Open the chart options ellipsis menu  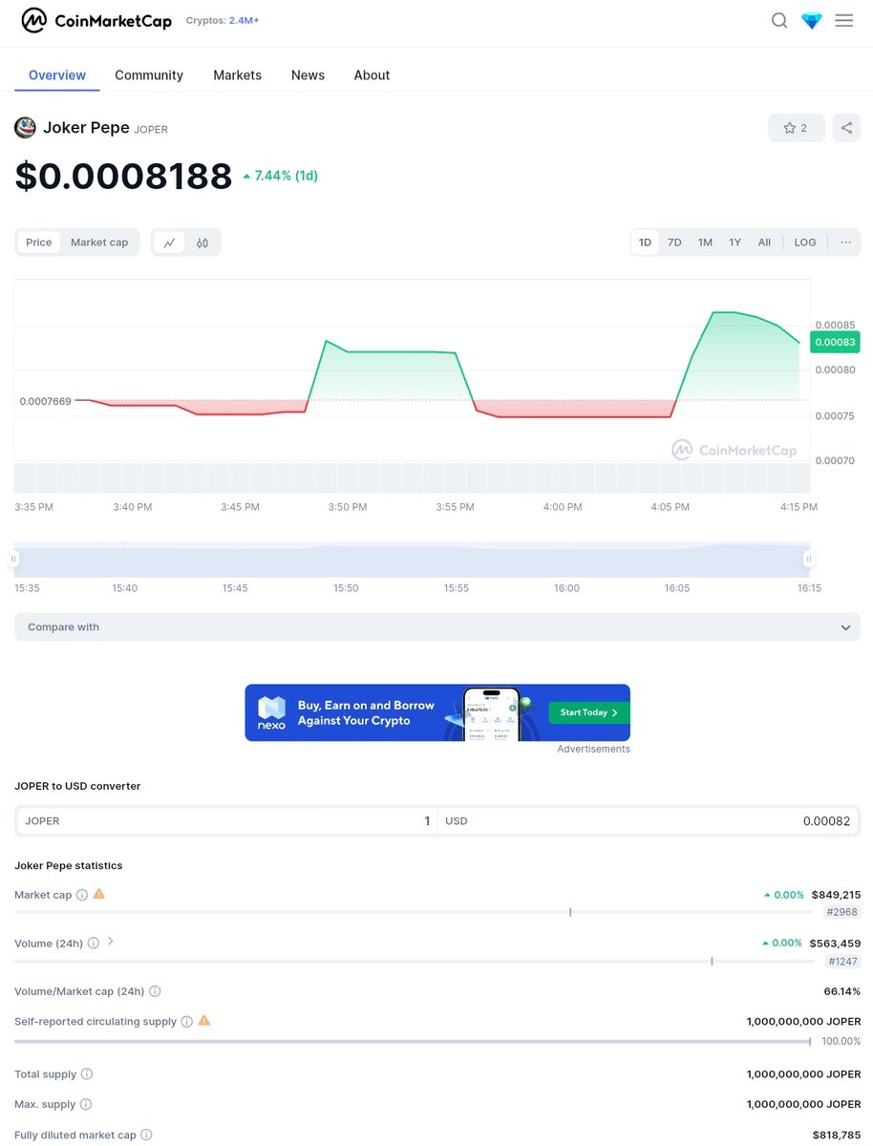click(845, 242)
